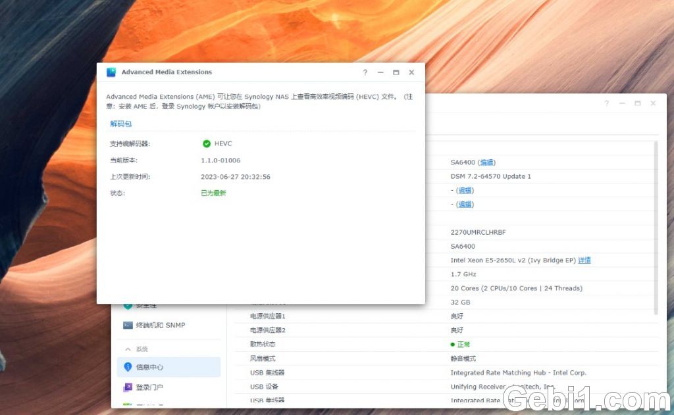Click the 静音模式 fan mode value
Viewport: 674px width, 415px height.
pos(463,358)
